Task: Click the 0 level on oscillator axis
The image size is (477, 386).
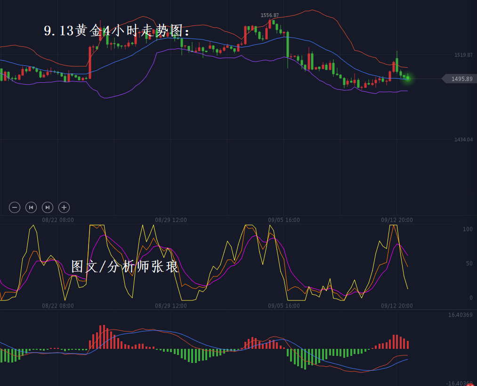Action: tap(470, 298)
